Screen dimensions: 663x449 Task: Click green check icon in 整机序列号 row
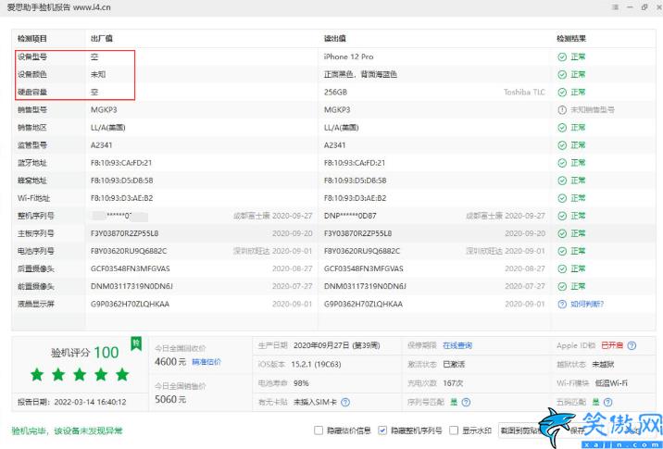point(562,216)
